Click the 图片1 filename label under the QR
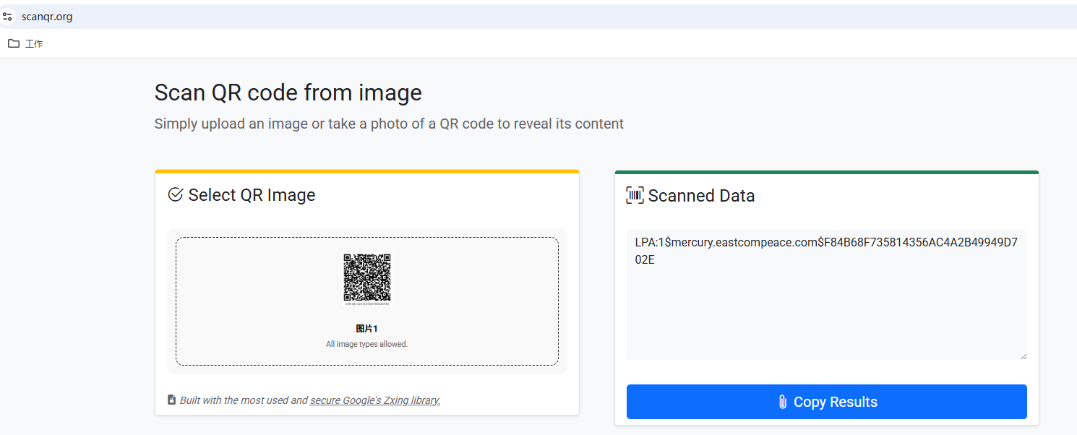Image resolution: width=1077 pixels, height=435 pixels. pyautogui.click(x=366, y=327)
